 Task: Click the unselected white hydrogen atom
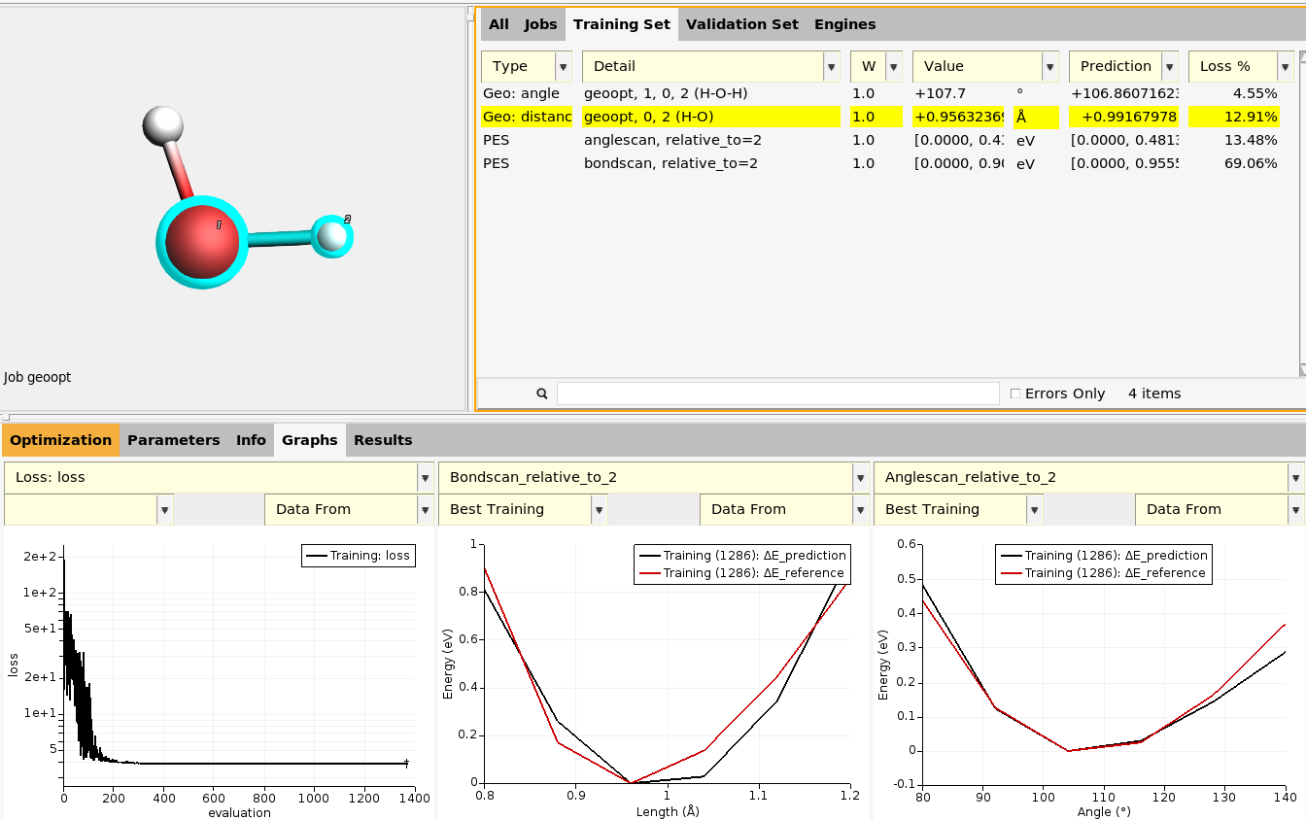162,124
